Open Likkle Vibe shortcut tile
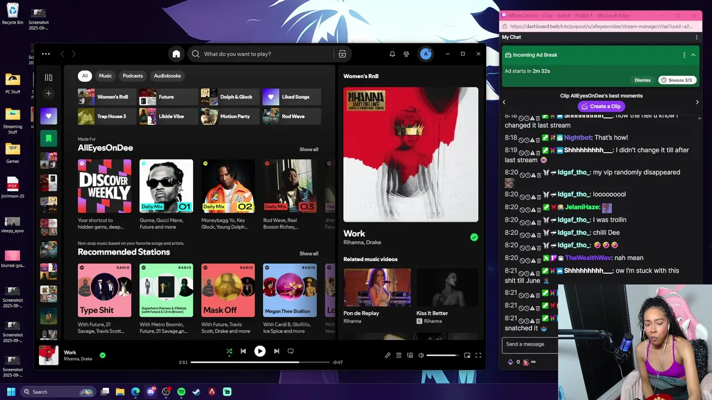Image resolution: width=712 pixels, height=400 pixels. pyautogui.click(x=169, y=116)
